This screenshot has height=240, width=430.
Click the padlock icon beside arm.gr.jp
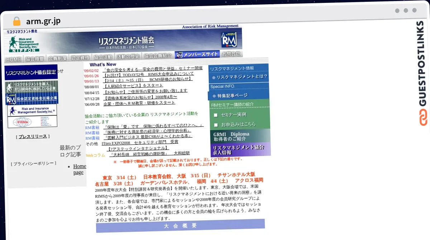tap(16, 21)
